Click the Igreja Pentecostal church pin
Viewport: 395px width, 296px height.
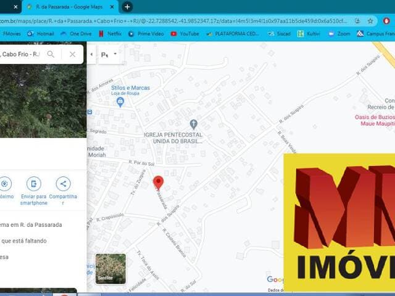pyautogui.click(x=193, y=125)
